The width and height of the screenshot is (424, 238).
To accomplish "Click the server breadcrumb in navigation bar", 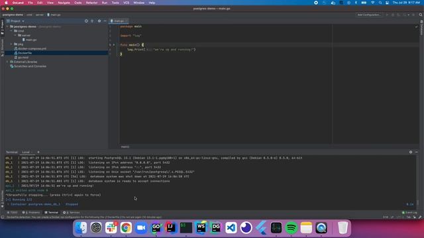I will pos(40,15).
